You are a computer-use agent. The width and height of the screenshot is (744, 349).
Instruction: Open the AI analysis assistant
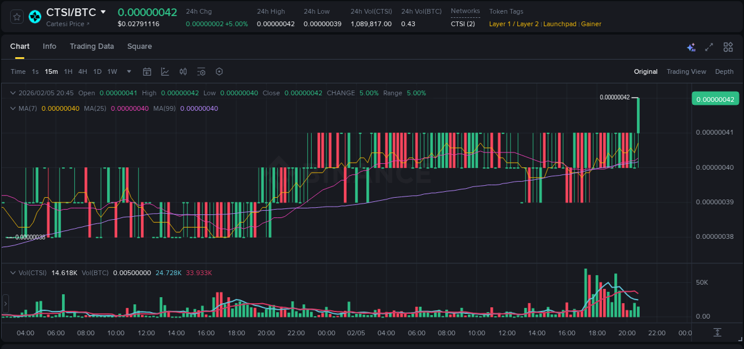pyautogui.click(x=690, y=46)
